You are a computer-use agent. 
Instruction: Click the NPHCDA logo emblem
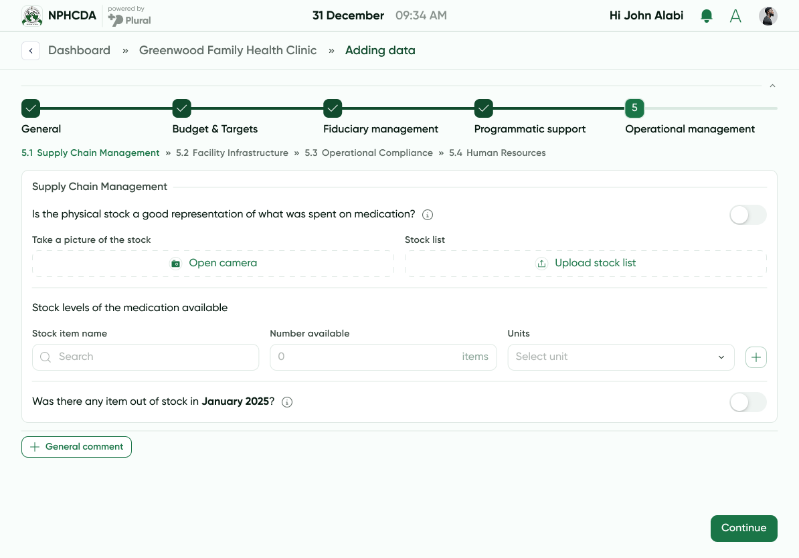pyautogui.click(x=32, y=16)
